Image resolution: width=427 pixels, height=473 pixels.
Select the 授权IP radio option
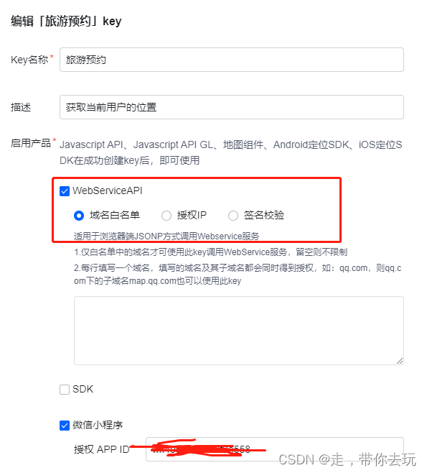click(x=166, y=216)
